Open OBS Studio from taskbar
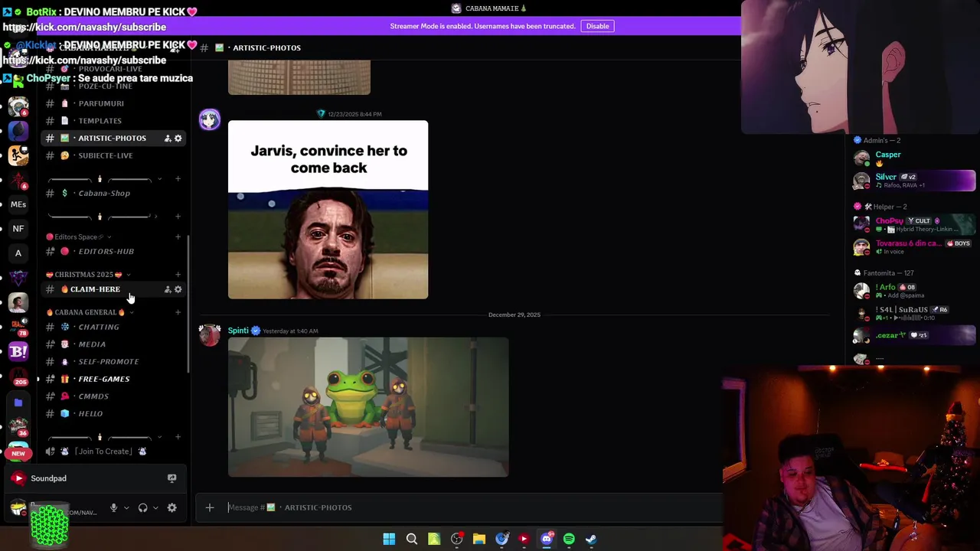 click(x=456, y=539)
